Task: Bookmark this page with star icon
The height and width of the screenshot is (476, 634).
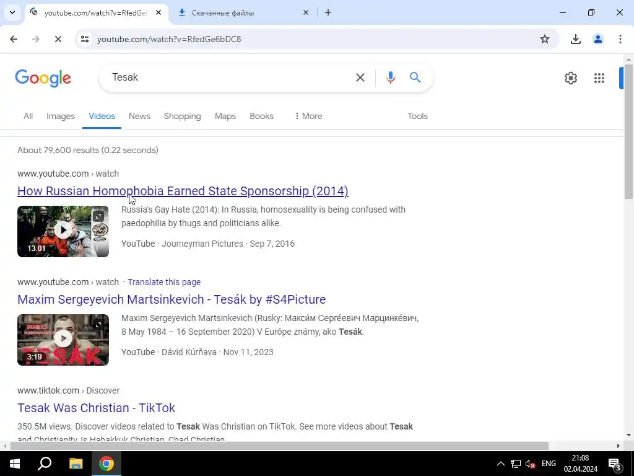Action: point(545,39)
